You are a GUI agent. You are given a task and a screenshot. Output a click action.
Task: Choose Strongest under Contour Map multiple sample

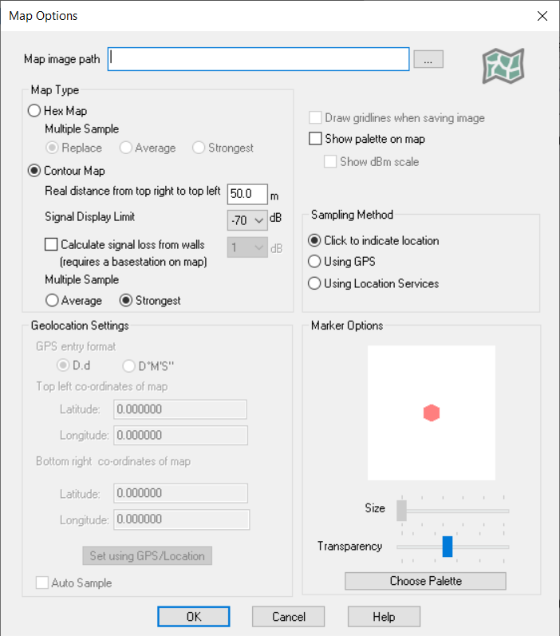(126, 301)
